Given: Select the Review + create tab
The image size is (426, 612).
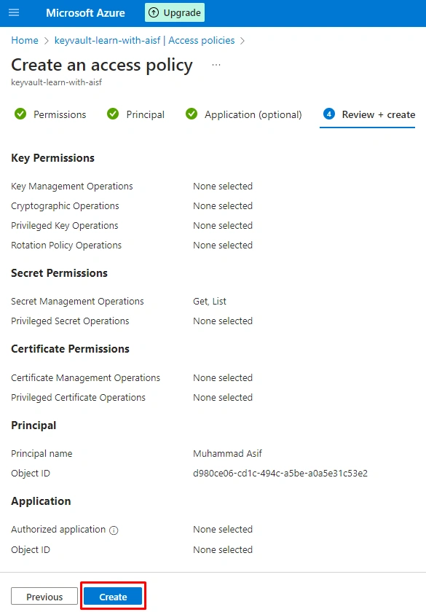Looking at the screenshot, I should pyautogui.click(x=368, y=114).
